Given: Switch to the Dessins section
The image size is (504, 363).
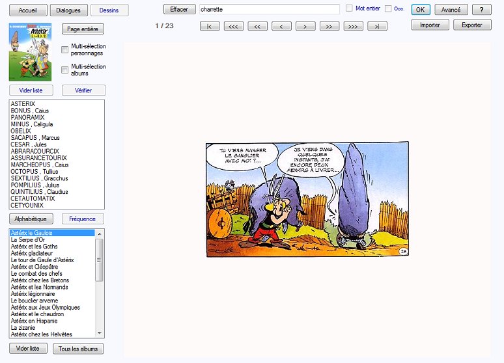Looking at the screenshot, I should [109, 10].
